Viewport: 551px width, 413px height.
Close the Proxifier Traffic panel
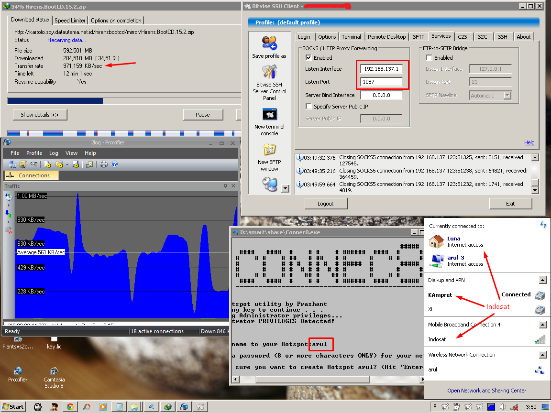(233, 186)
